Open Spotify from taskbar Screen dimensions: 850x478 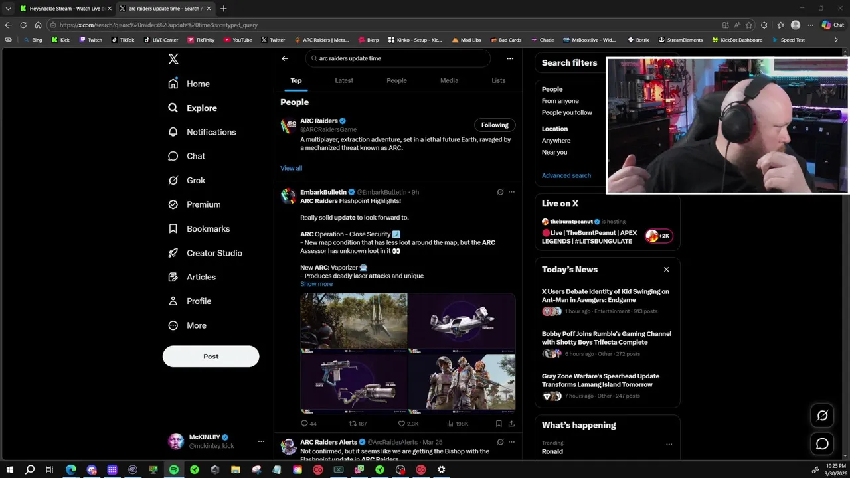(x=173, y=469)
